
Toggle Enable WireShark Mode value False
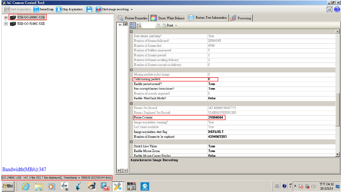212,98
